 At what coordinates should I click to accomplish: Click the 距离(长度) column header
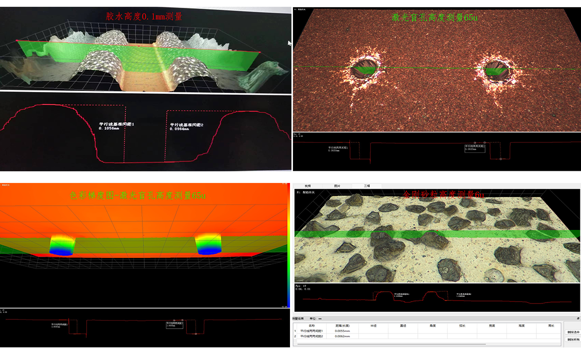pyautogui.click(x=342, y=326)
